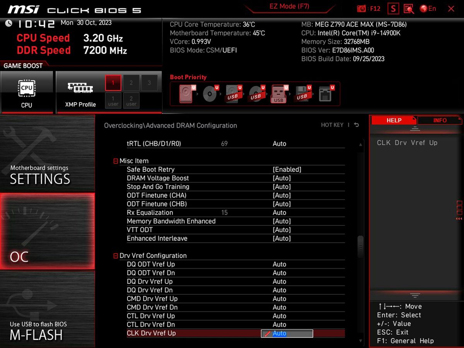Screen dimensions: 464x348
Task: Click the HOT KEY label
Action: (332, 125)
